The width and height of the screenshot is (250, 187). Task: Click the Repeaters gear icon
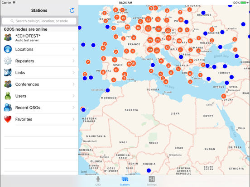tap(8, 61)
